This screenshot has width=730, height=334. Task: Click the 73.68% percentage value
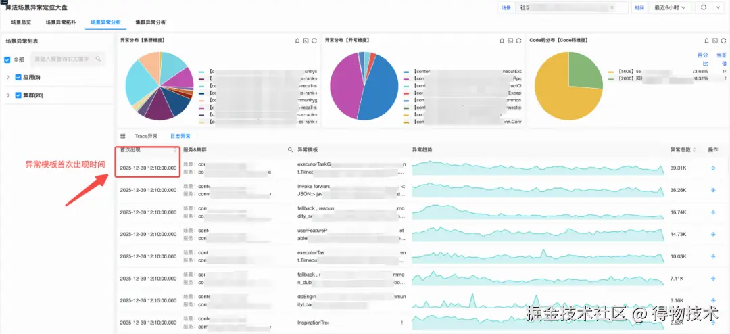click(x=700, y=72)
